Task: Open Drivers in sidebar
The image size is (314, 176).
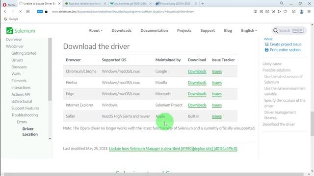Action: click(17, 60)
